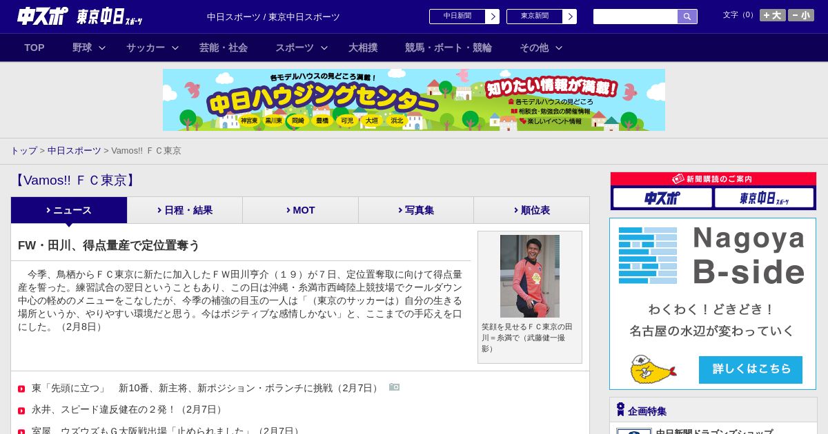Open the arrow beside 東京新聞 button
The height and width of the screenshot is (434, 828).
click(569, 17)
